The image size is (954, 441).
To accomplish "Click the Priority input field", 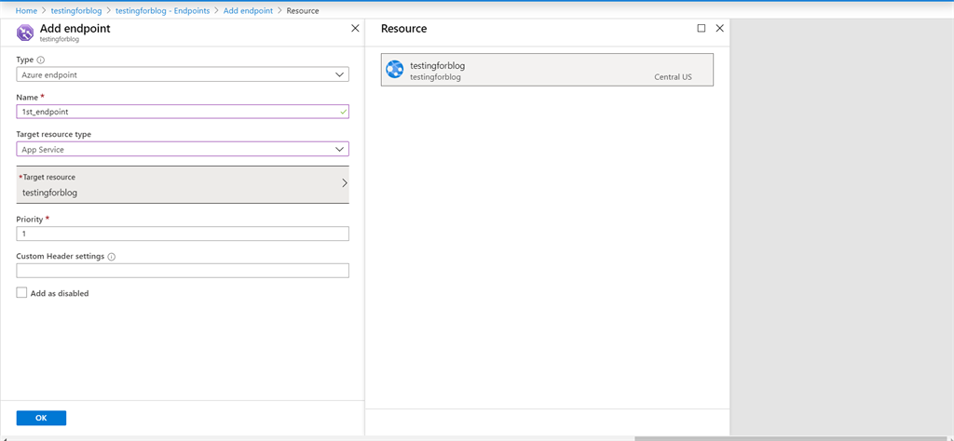I will (183, 234).
